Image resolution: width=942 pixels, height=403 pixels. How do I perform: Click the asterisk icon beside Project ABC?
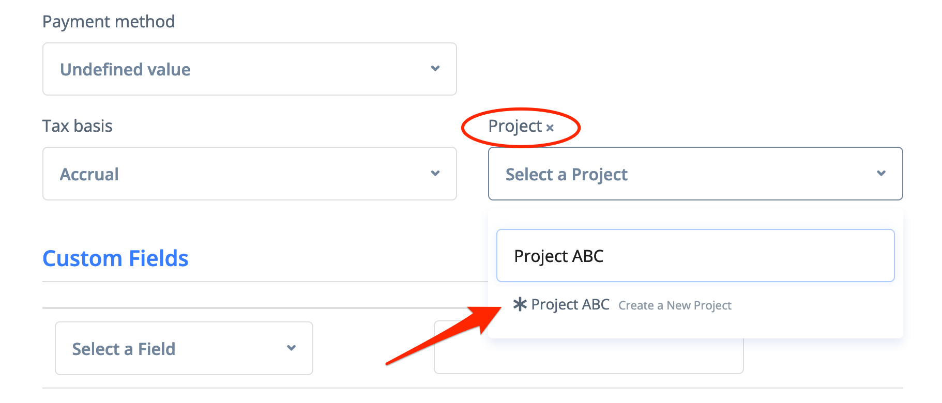(x=520, y=304)
